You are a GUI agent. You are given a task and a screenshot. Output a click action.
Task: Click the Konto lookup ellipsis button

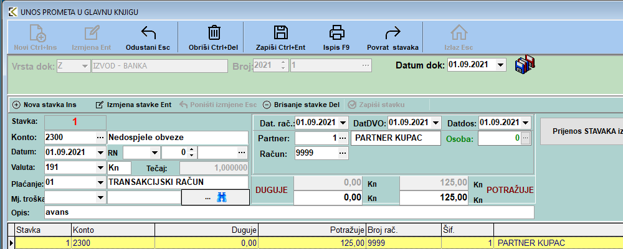point(100,138)
